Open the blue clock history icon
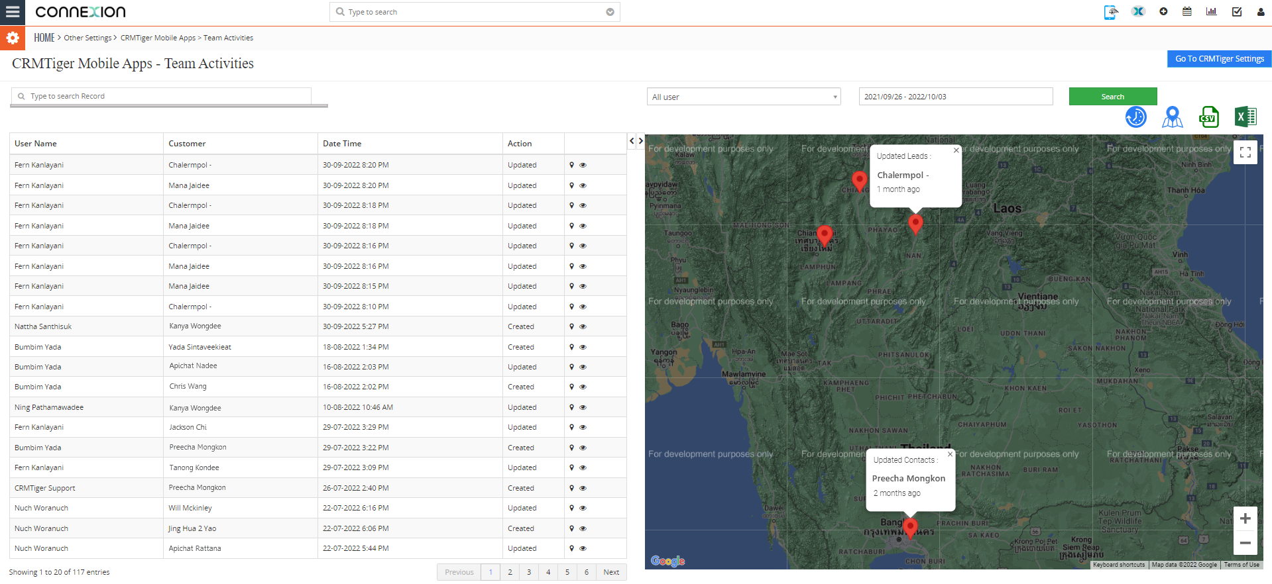This screenshot has height=584, width=1272. (x=1135, y=117)
